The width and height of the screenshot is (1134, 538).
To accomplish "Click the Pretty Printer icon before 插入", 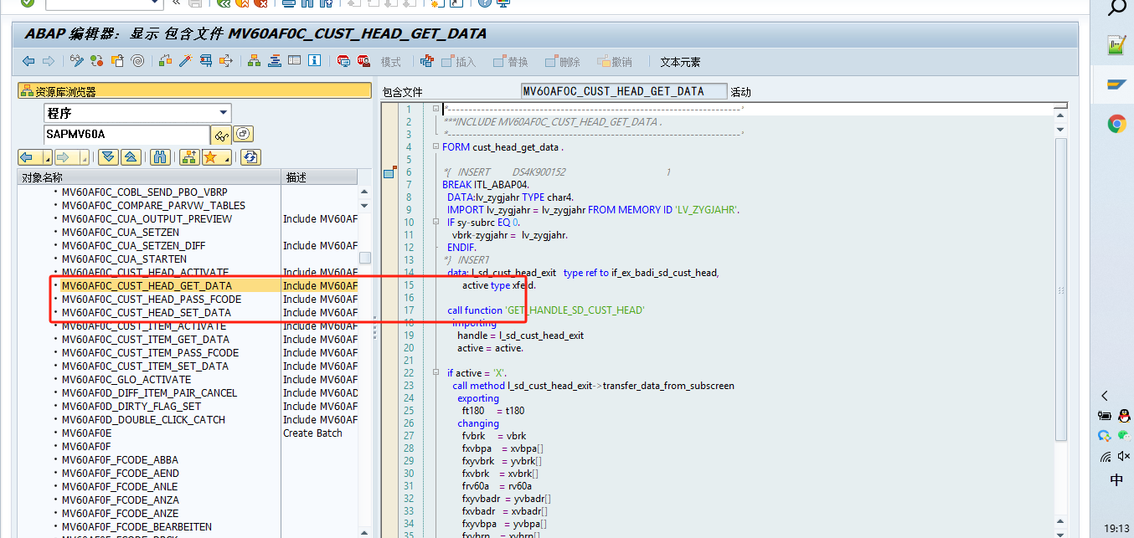I will click(x=427, y=61).
